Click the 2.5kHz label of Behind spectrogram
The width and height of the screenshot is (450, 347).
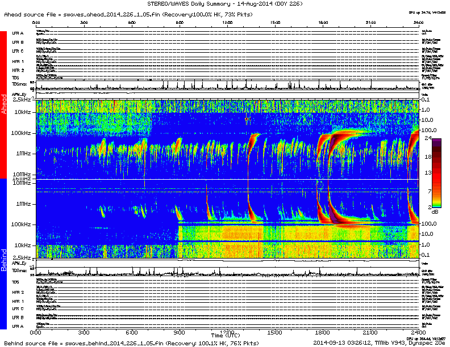pos(22,257)
